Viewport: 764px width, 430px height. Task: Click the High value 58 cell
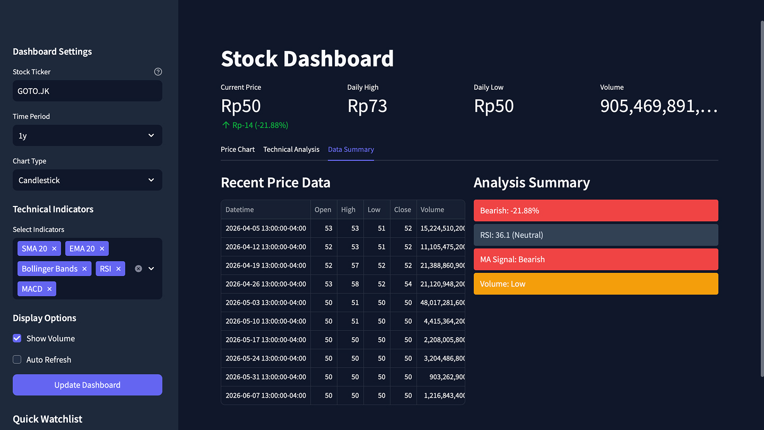click(350, 284)
